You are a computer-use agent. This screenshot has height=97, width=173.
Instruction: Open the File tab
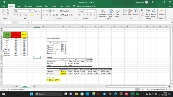click(x=4, y=6)
